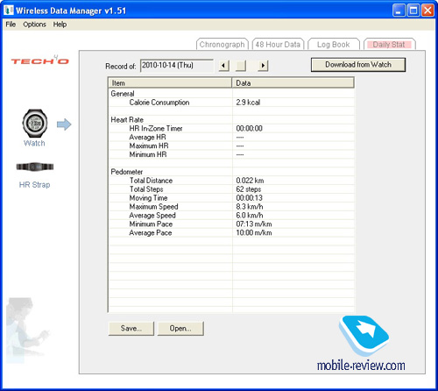Click the TECH4O logo
Image resolution: width=438 pixels, height=391 pixels.
(x=39, y=60)
